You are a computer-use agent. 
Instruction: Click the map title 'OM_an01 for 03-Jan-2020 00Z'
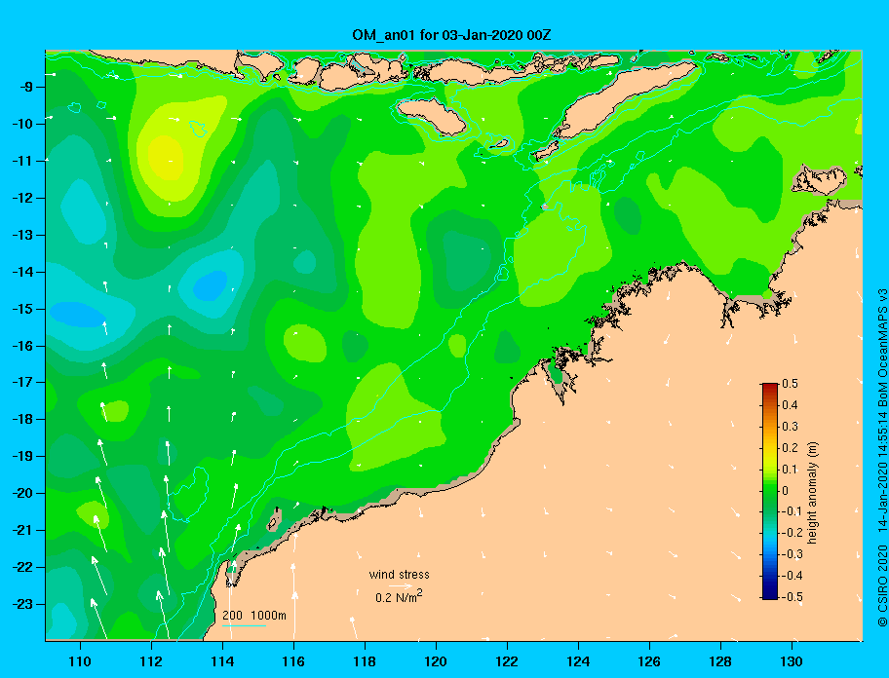pos(451,35)
